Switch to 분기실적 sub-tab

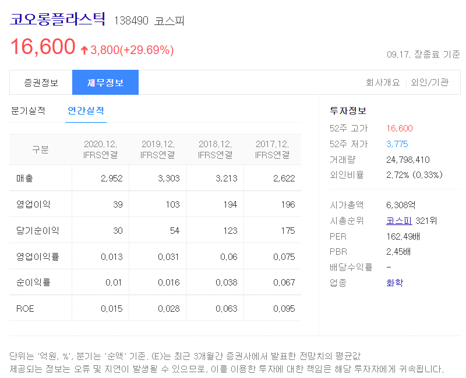click(x=28, y=110)
